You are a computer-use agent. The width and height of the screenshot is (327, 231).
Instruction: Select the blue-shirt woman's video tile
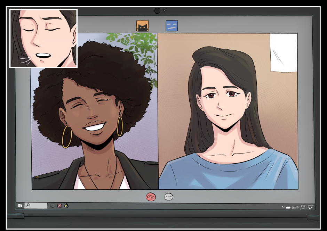pyautogui.click(x=228, y=111)
